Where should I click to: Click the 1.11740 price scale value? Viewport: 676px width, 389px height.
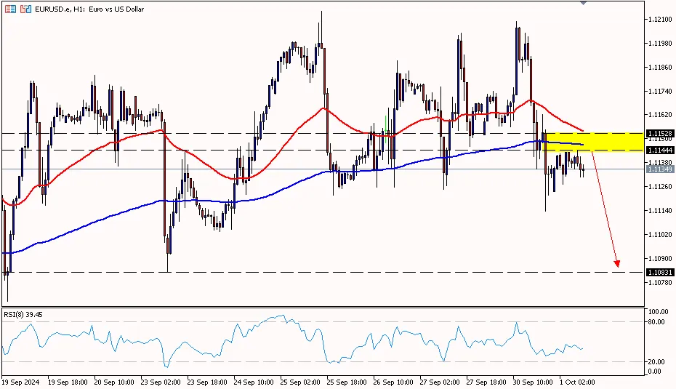coord(660,91)
